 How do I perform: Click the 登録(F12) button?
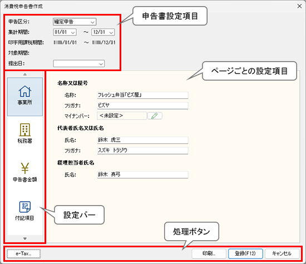(245, 253)
